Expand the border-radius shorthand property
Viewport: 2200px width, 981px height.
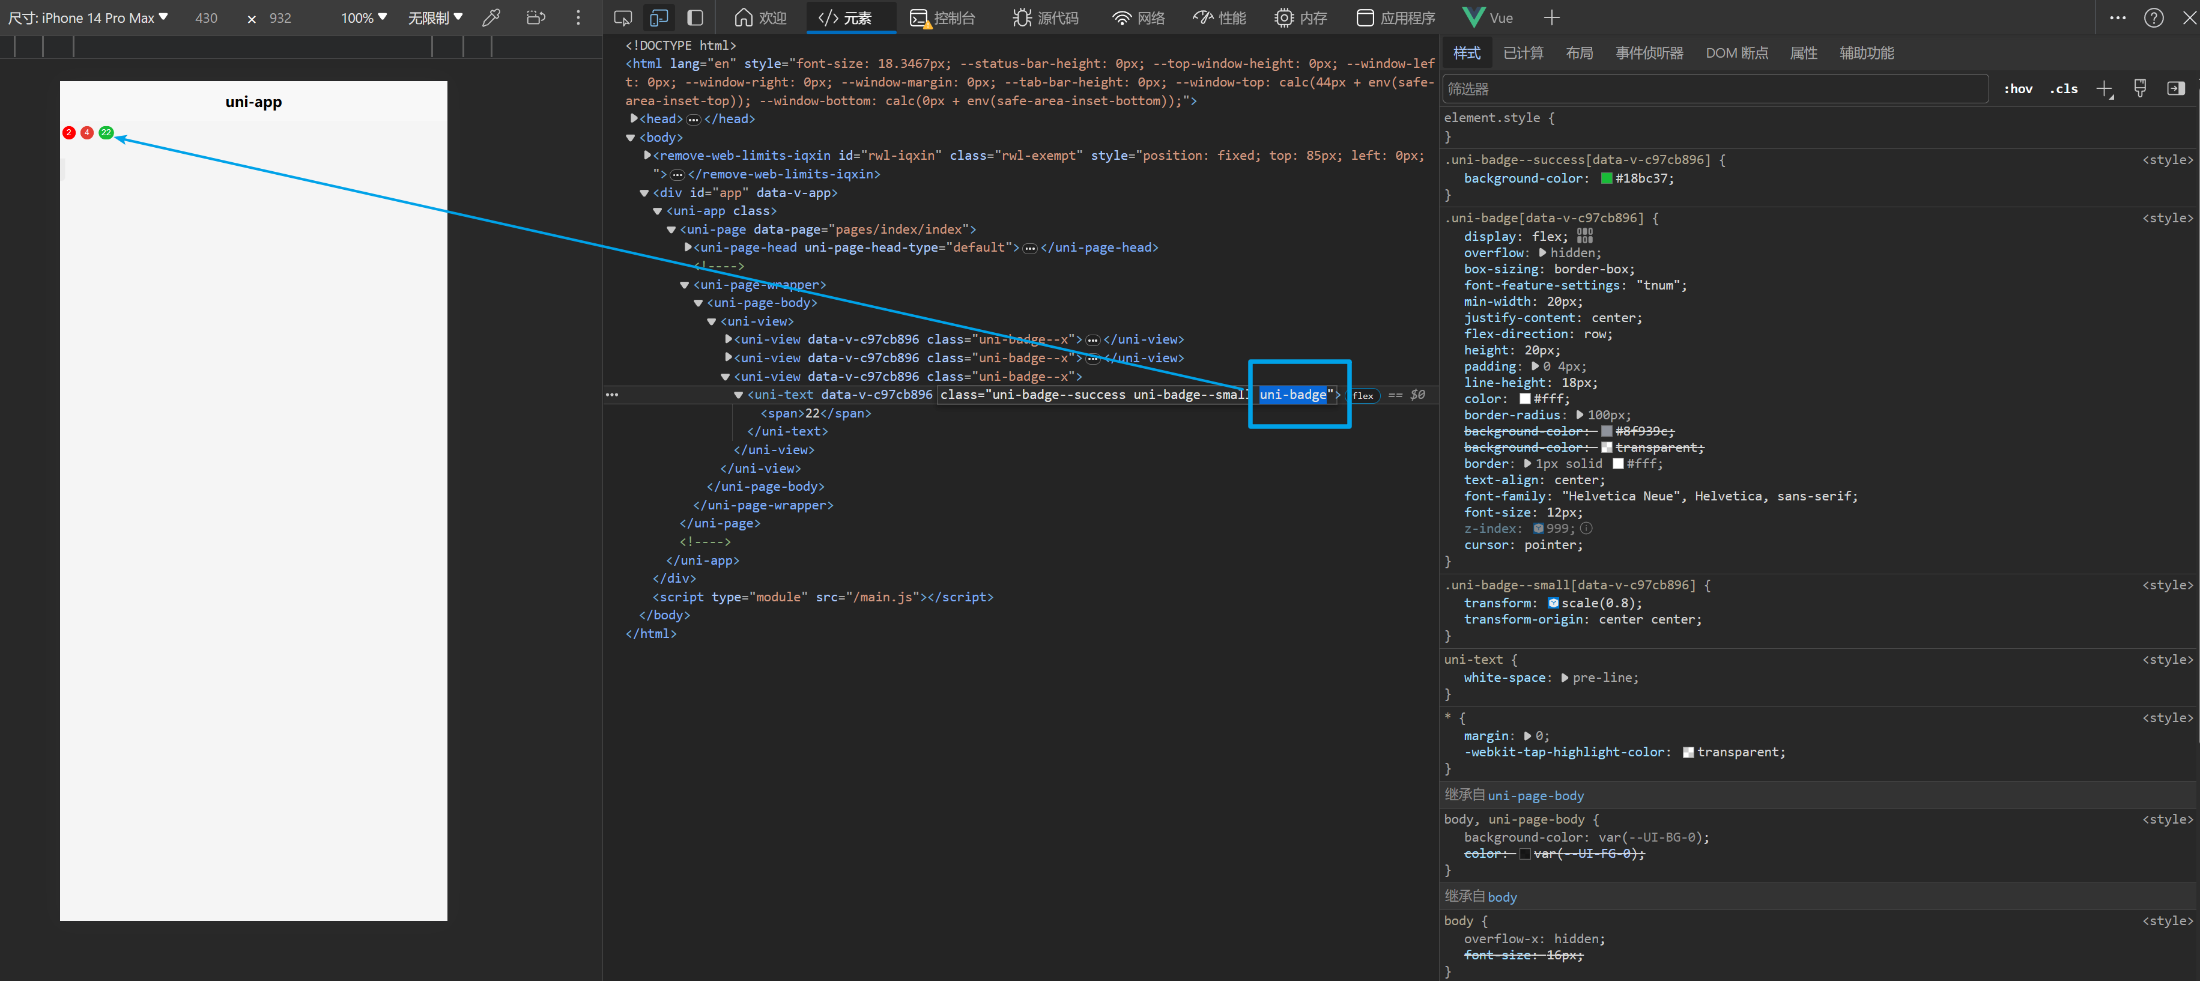[x=1579, y=415]
